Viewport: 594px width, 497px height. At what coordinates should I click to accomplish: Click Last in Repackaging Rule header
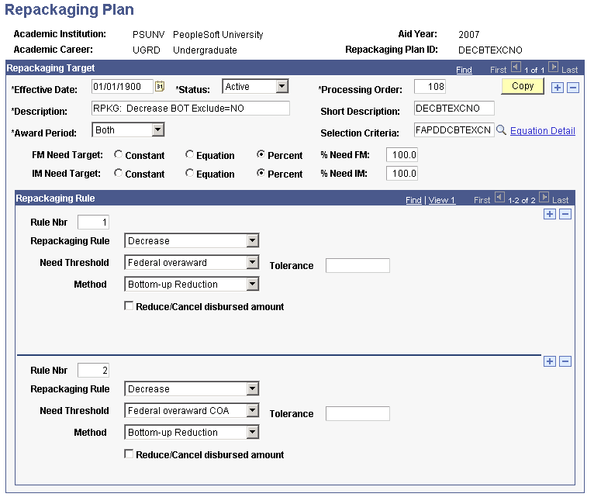point(561,200)
